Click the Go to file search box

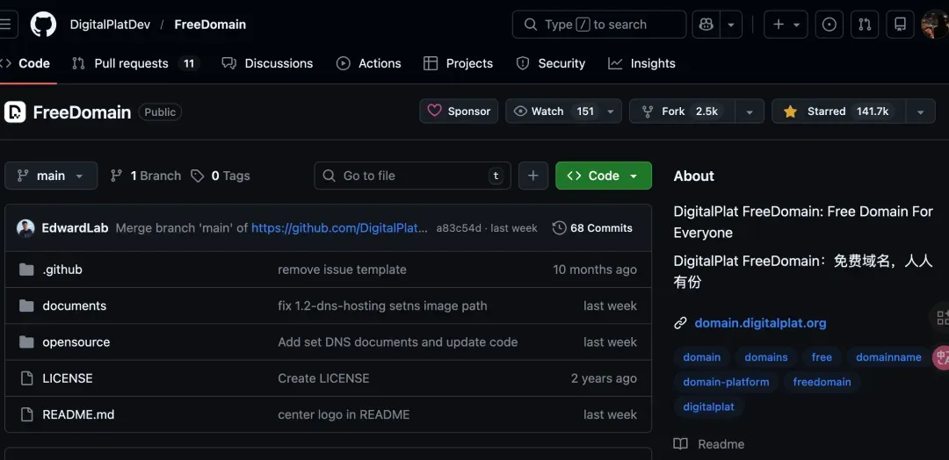[412, 176]
